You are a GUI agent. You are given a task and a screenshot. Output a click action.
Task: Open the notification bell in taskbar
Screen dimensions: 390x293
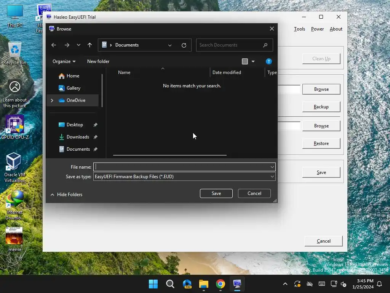coord(380,284)
